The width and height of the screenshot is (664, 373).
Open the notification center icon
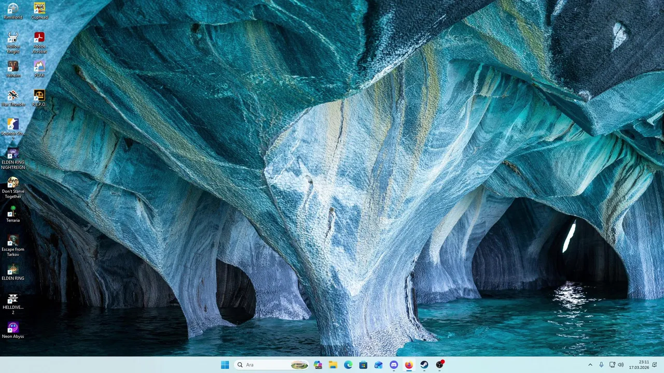(655, 365)
